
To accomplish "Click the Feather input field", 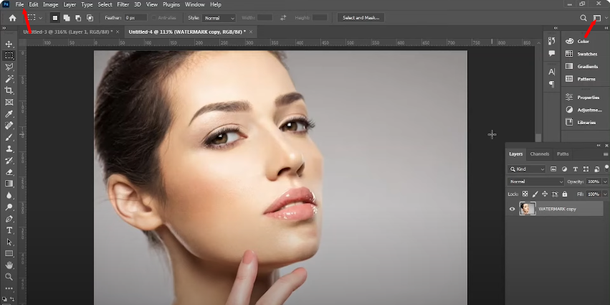I will (x=135, y=18).
